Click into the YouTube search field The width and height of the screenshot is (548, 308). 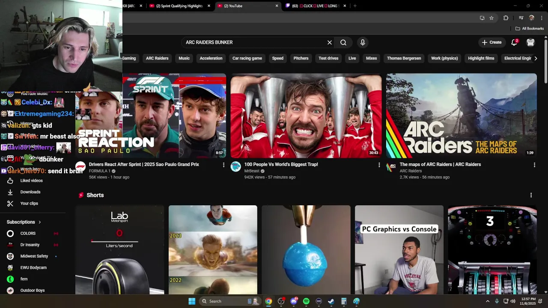255,42
